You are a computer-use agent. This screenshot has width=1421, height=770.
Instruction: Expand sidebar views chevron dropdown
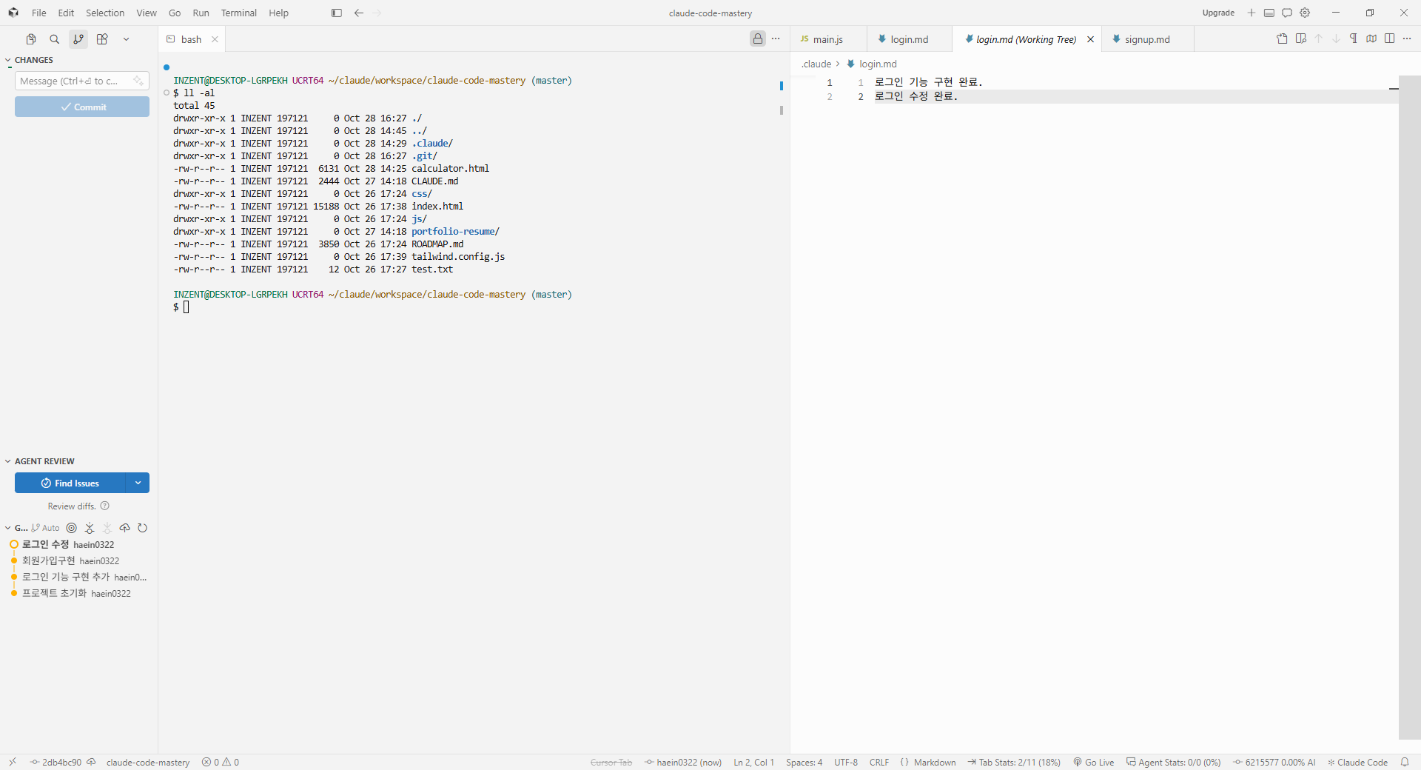pyautogui.click(x=126, y=39)
